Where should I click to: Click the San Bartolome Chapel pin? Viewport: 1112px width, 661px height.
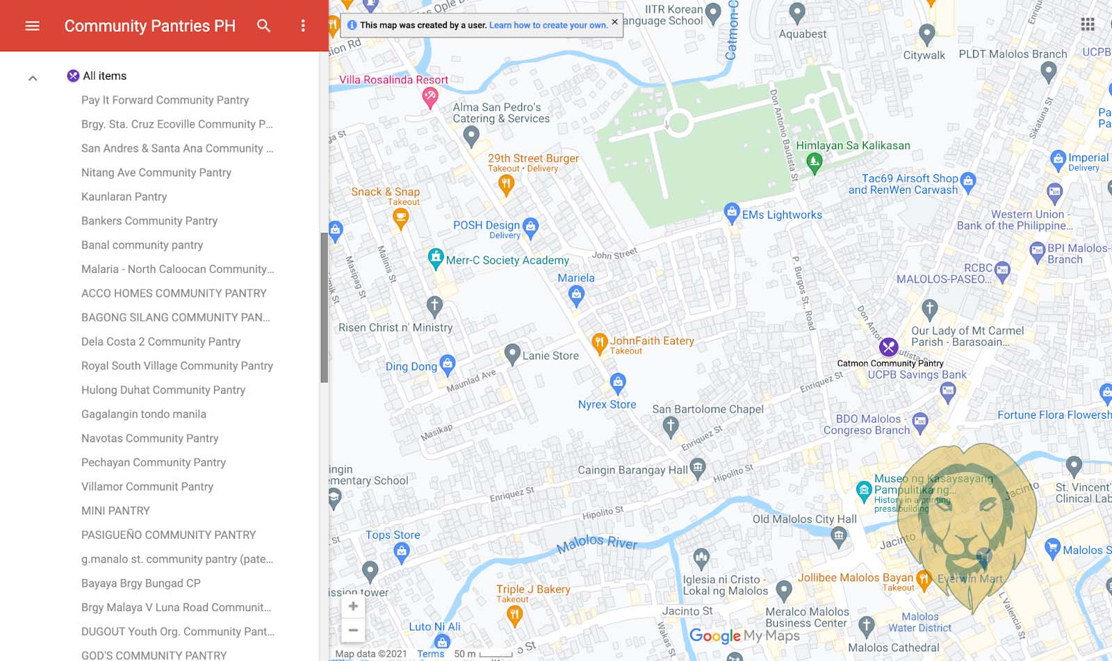pyautogui.click(x=670, y=426)
